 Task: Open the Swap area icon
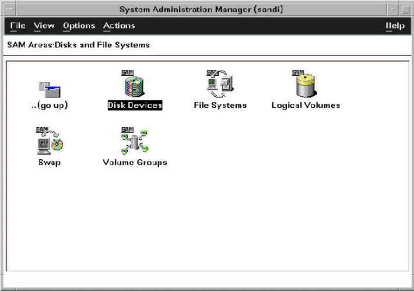50,141
